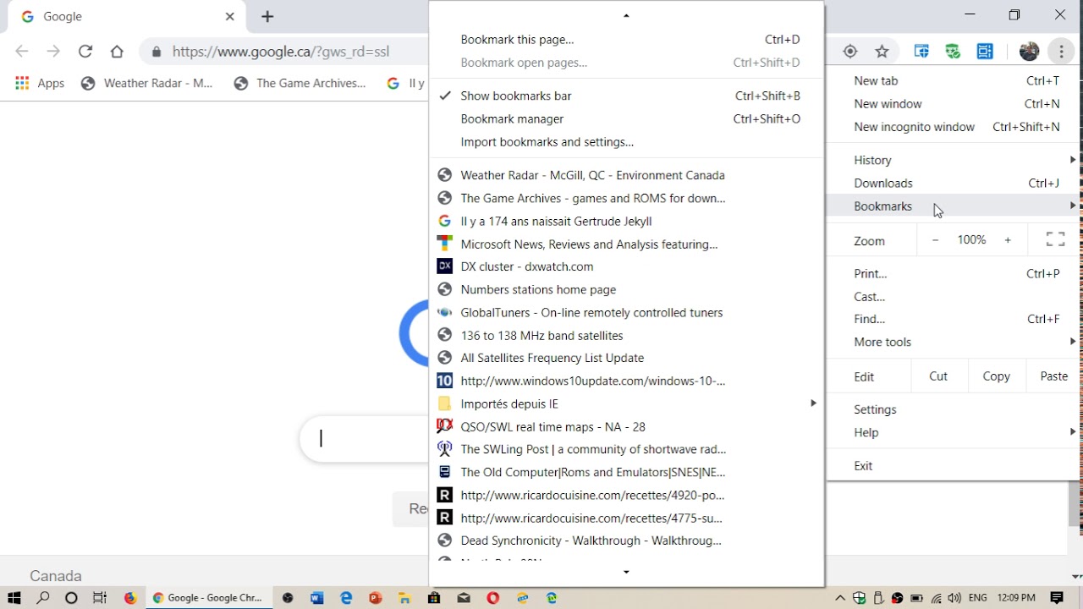Image resolution: width=1083 pixels, height=609 pixels.
Task: Open Bookmark manager
Action: (x=626, y=118)
